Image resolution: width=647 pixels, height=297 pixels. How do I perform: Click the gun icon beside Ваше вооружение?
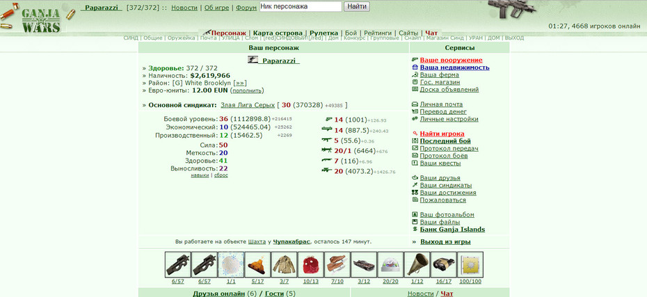click(x=415, y=60)
